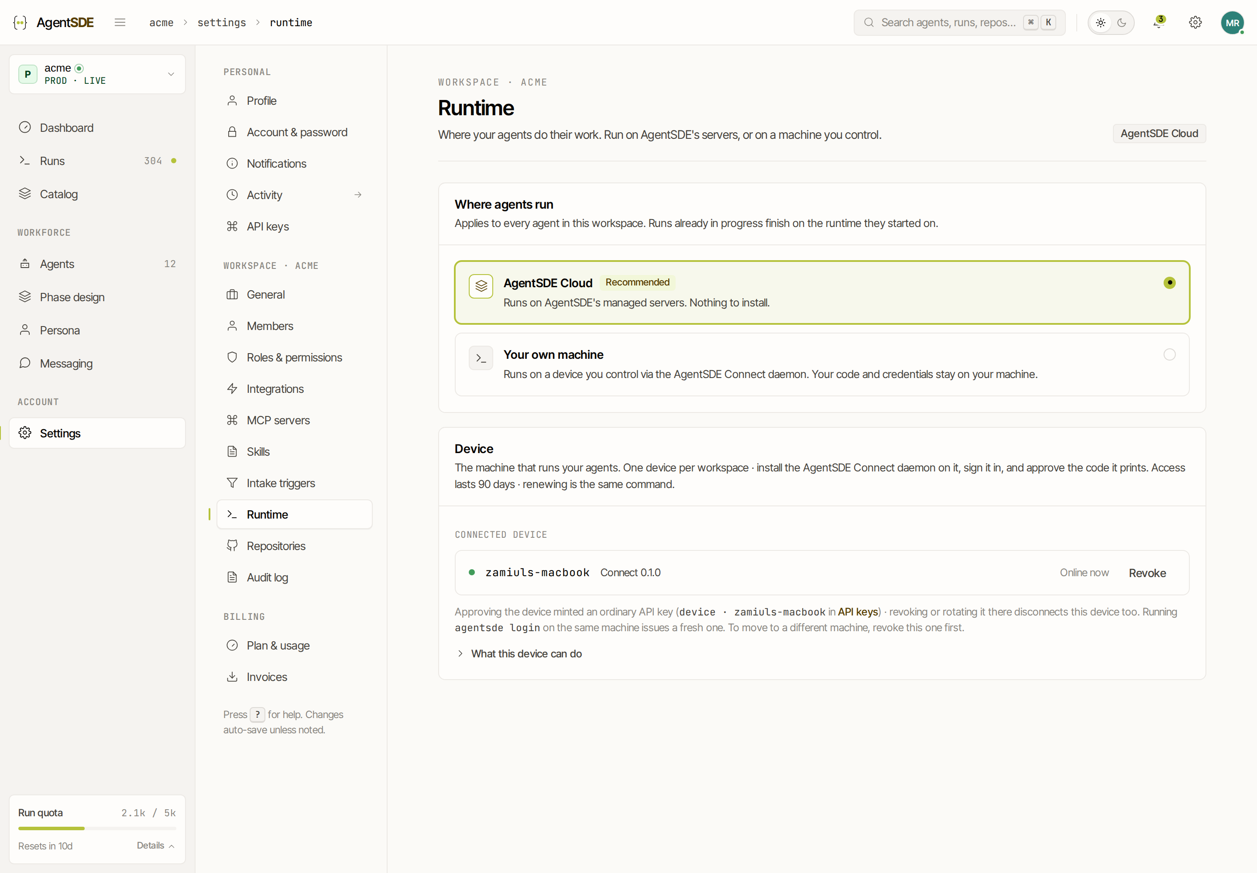Open Runs with 304 count

point(97,161)
